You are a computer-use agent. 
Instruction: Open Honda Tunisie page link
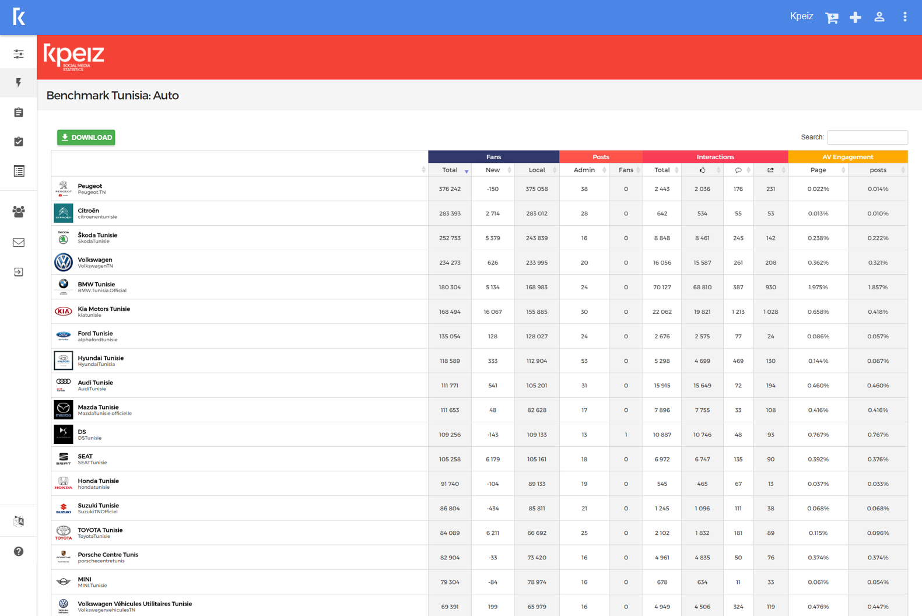point(98,481)
